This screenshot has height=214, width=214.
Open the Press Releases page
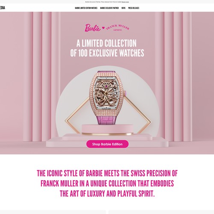(x=134, y=8)
